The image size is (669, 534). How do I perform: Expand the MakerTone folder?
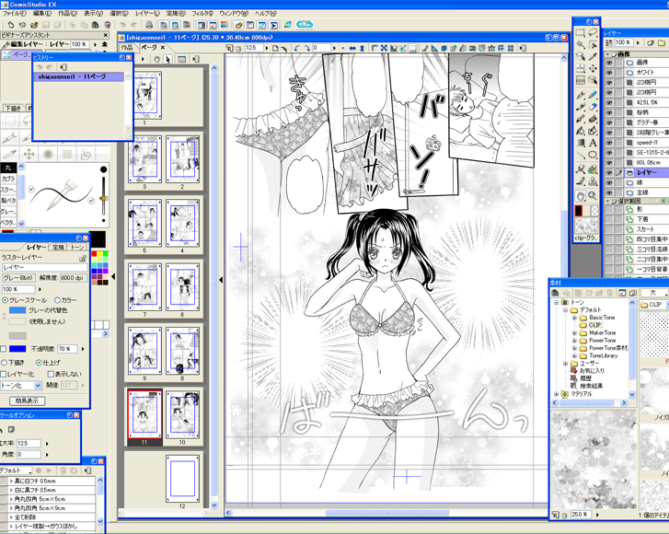pyautogui.click(x=574, y=333)
